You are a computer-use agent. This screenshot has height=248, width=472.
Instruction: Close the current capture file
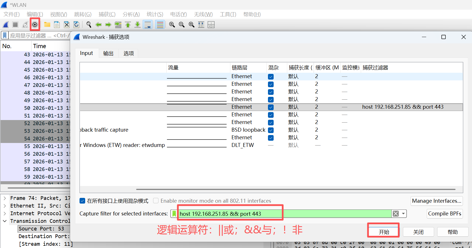pyautogui.click(x=67, y=25)
